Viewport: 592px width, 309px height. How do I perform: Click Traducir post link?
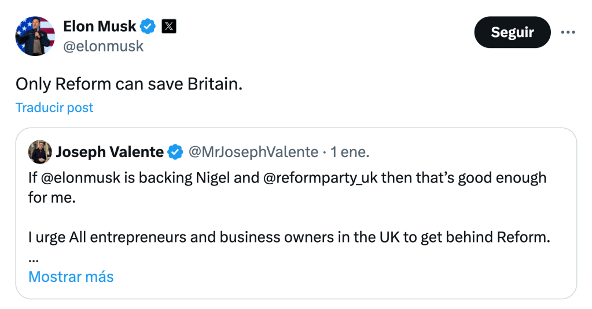[54, 107]
